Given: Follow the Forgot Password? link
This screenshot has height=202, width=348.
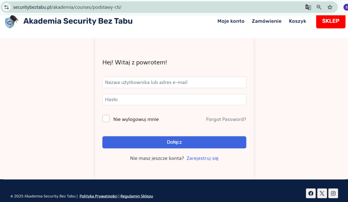Looking at the screenshot, I should tap(226, 119).
